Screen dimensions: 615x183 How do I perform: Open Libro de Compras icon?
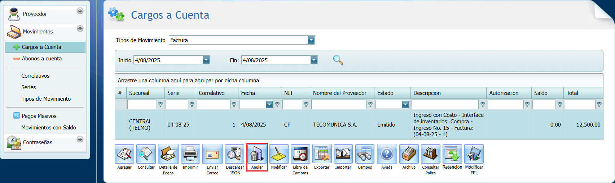point(300,154)
